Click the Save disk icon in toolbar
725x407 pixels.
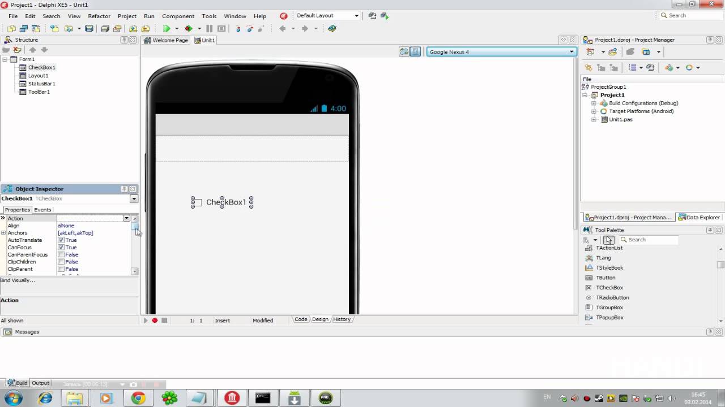tap(89, 28)
